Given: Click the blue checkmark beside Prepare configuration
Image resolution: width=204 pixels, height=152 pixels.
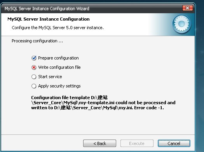Looking at the screenshot, I should (x=34, y=58).
